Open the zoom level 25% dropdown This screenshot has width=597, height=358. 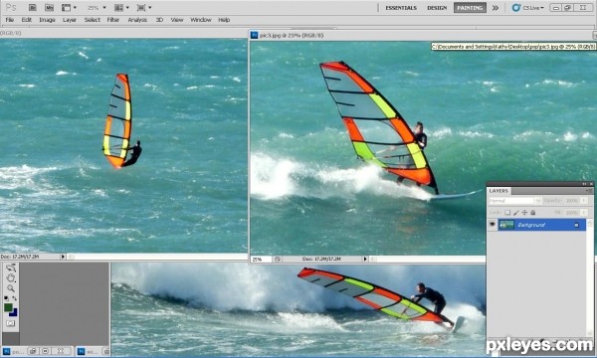97,8
